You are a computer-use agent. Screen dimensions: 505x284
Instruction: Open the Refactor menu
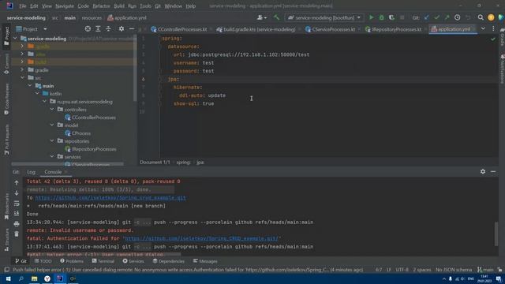(101, 6)
